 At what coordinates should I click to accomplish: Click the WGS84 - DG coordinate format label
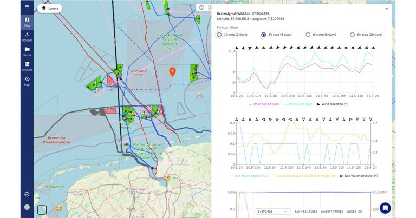coord(354,212)
